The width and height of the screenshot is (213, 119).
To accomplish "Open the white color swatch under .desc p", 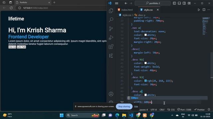I will click(145, 95).
